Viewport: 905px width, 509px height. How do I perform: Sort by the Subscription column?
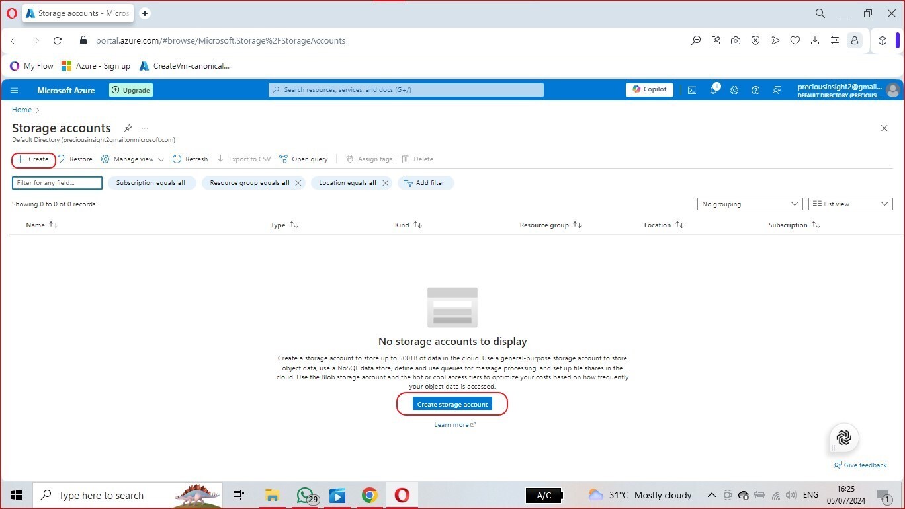pyautogui.click(x=794, y=225)
